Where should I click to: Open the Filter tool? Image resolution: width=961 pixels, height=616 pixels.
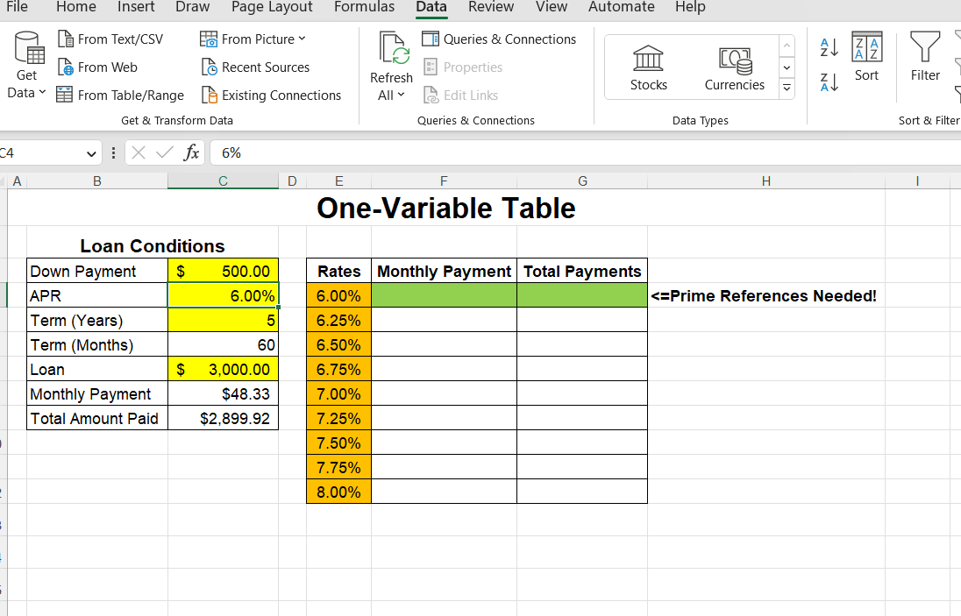(x=924, y=57)
